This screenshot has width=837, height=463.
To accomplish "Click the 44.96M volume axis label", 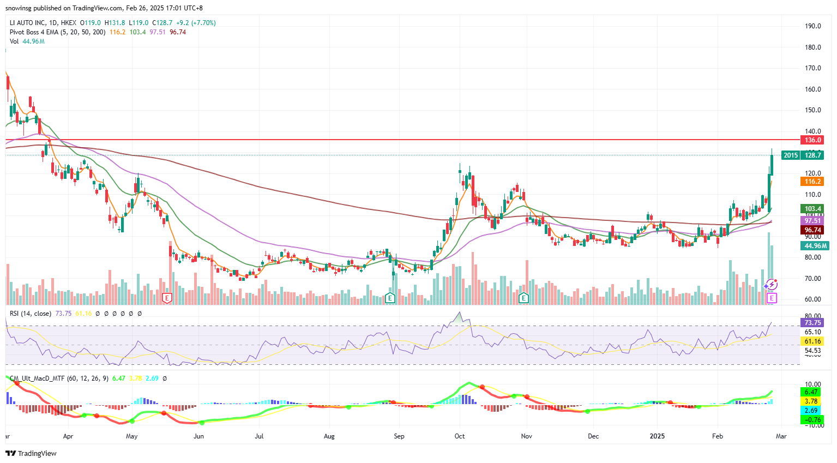I will pyautogui.click(x=815, y=246).
